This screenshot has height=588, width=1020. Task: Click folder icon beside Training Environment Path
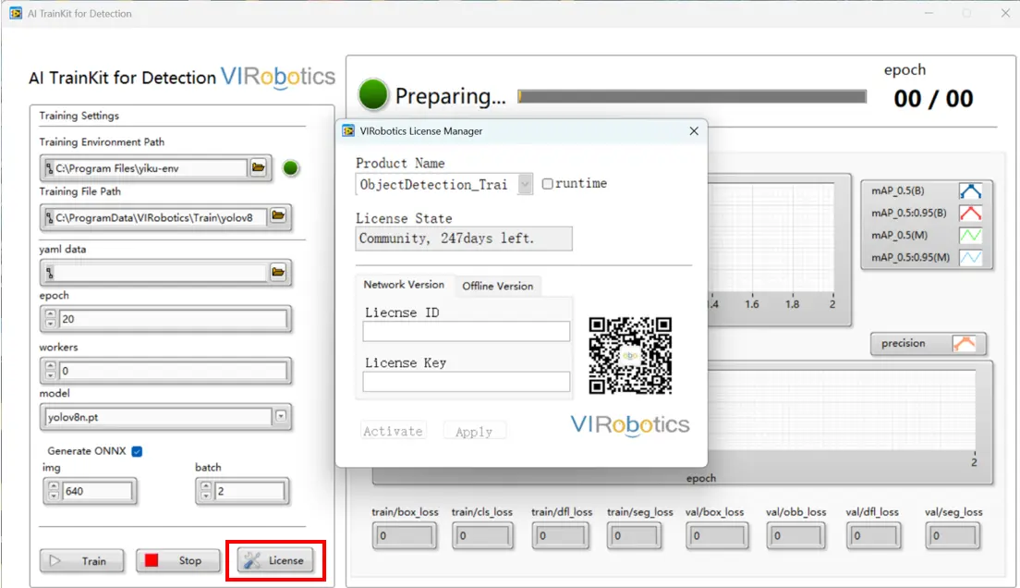tap(259, 167)
